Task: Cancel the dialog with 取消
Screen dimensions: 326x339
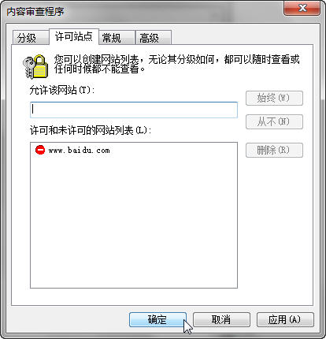Action: [221, 319]
